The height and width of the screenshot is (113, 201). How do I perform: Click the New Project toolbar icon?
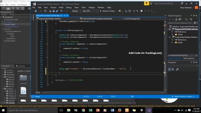(x=45, y=11)
